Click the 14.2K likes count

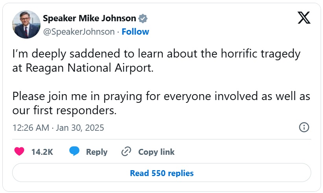[42, 152]
